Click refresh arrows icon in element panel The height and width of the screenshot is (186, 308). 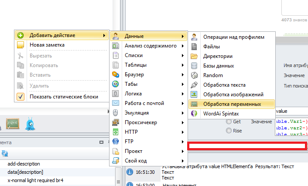(5, 153)
